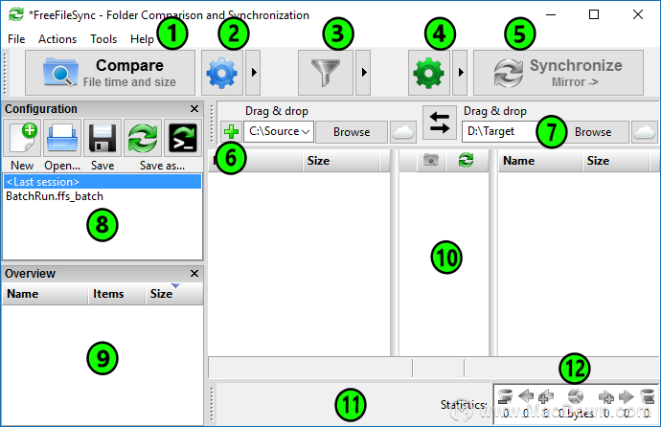This screenshot has width=661, height=427.
Task: Open the Help menu
Action: pyautogui.click(x=142, y=39)
